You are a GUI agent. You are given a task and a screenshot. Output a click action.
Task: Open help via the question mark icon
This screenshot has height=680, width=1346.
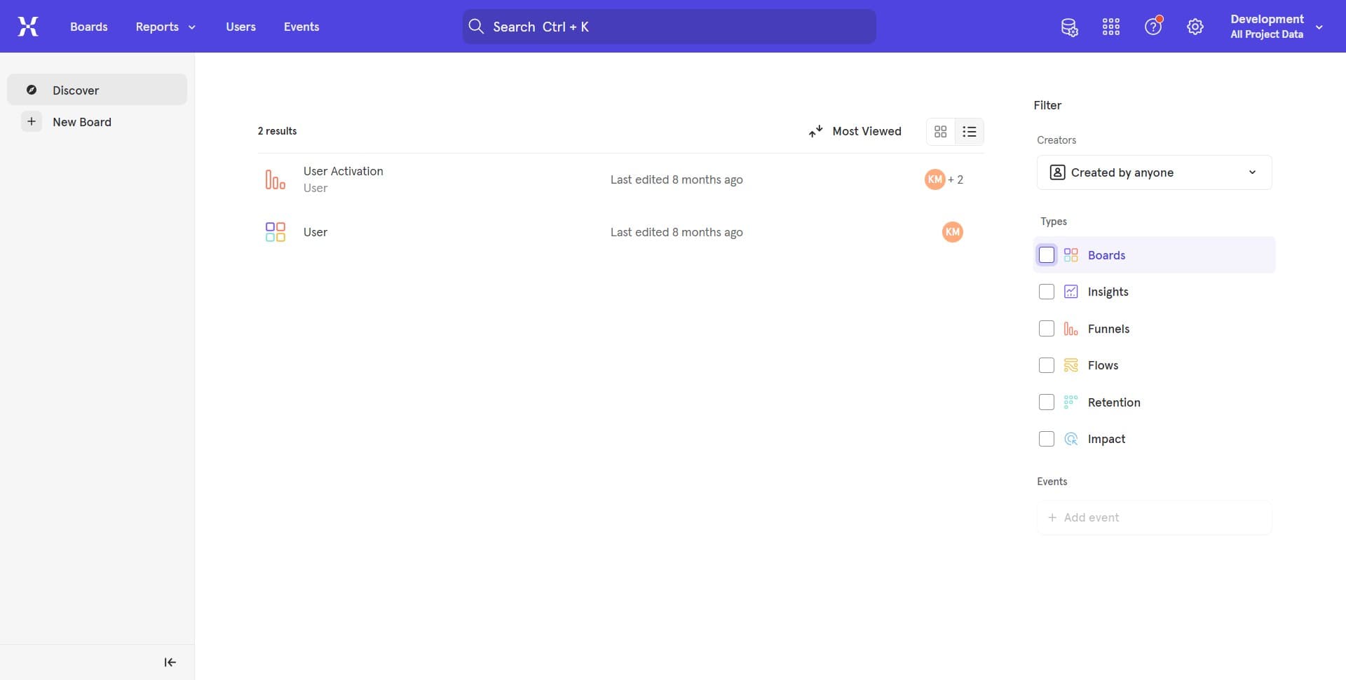1153,27
